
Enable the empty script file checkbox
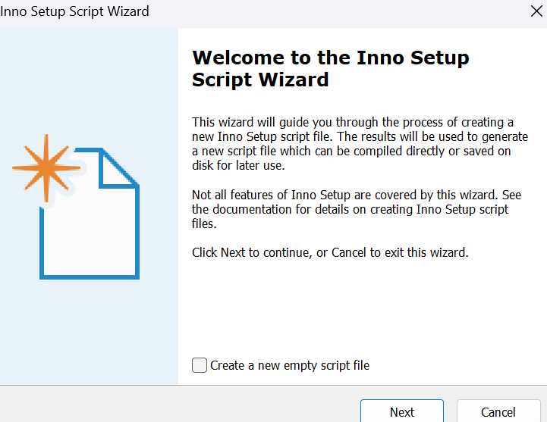[200, 365]
